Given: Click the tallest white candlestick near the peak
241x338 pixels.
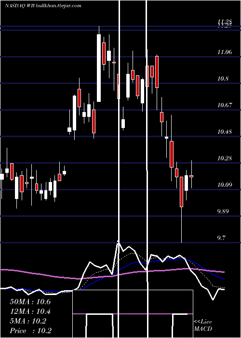Looking at the screenshot, I should coord(99,68).
